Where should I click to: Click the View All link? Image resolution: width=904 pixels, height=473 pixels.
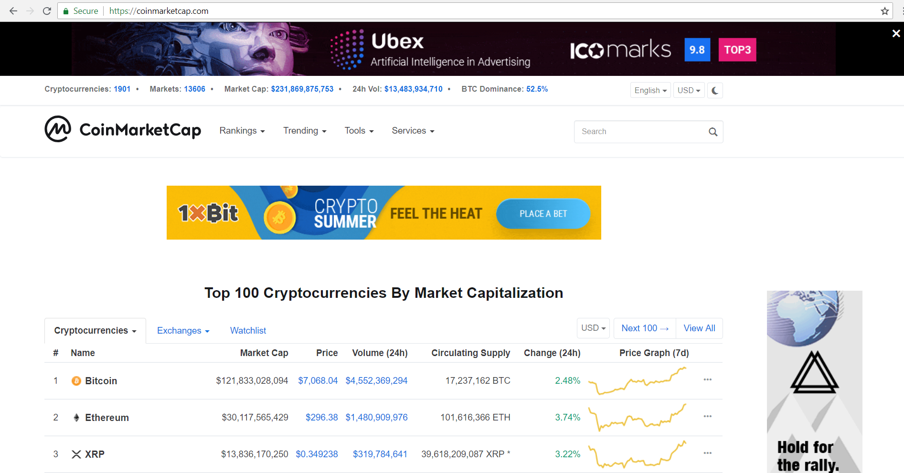pos(699,328)
